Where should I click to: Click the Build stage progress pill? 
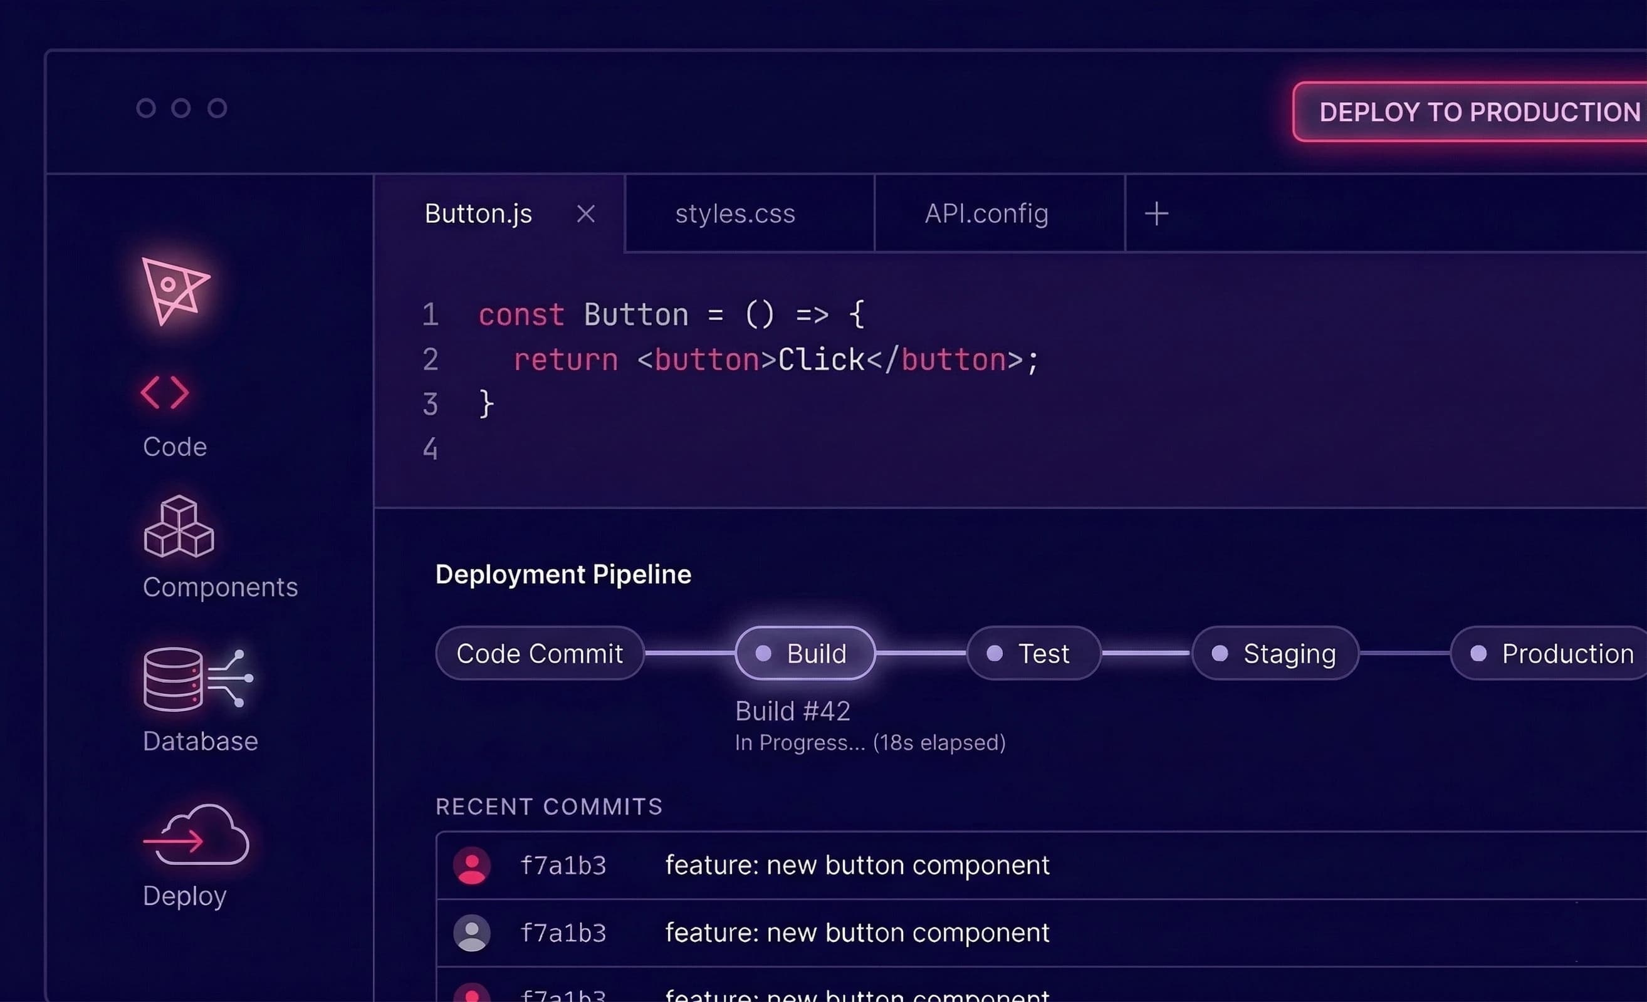point(805,653)
